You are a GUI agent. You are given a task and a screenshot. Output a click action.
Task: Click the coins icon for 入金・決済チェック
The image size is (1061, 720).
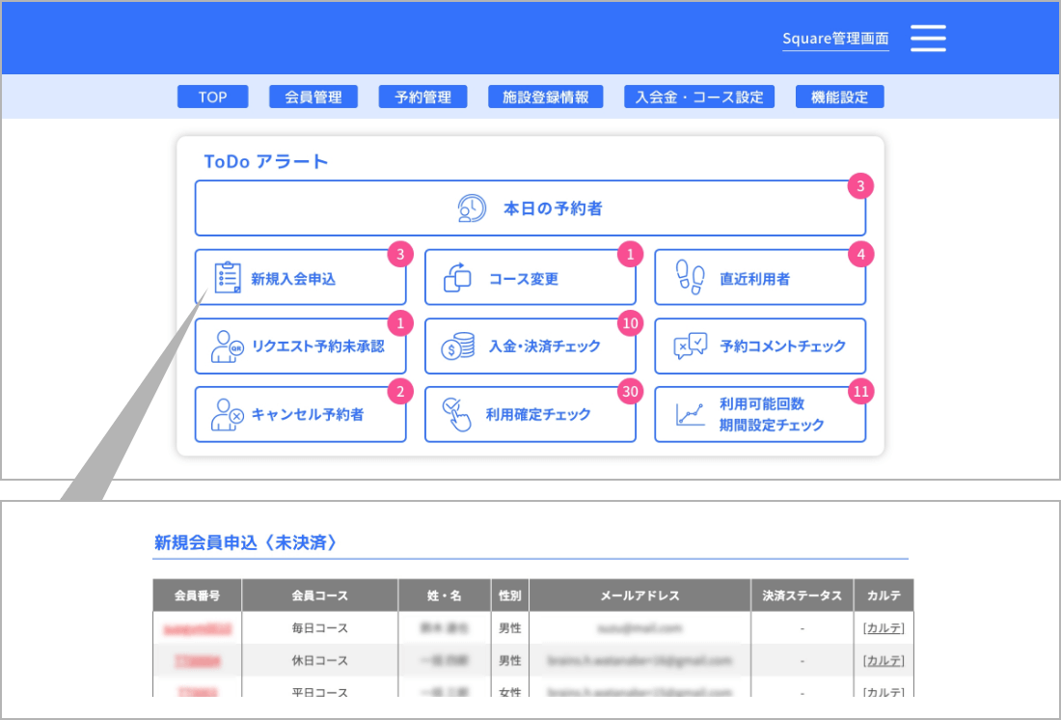pos(457,346)
